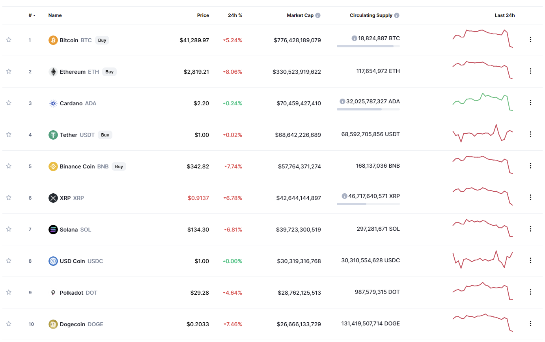This screenshot has width=545, height=342.
Task: Click the Bitcoin coin logo icon
Action: (x=53, y=40)
